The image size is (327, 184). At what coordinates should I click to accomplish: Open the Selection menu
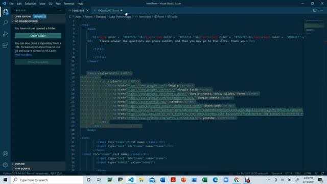click(x=31, y=4)
